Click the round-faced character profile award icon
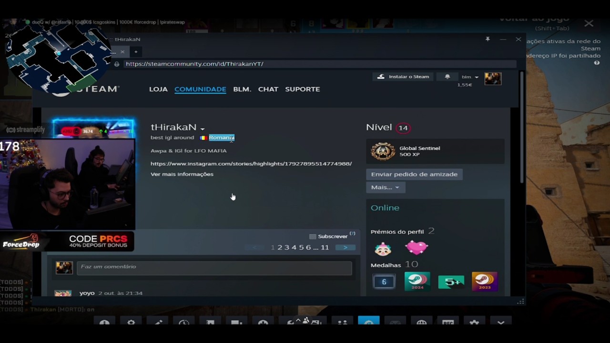This screenshot has height=343, width=610. pyautogui.click(x=383, y=249)
